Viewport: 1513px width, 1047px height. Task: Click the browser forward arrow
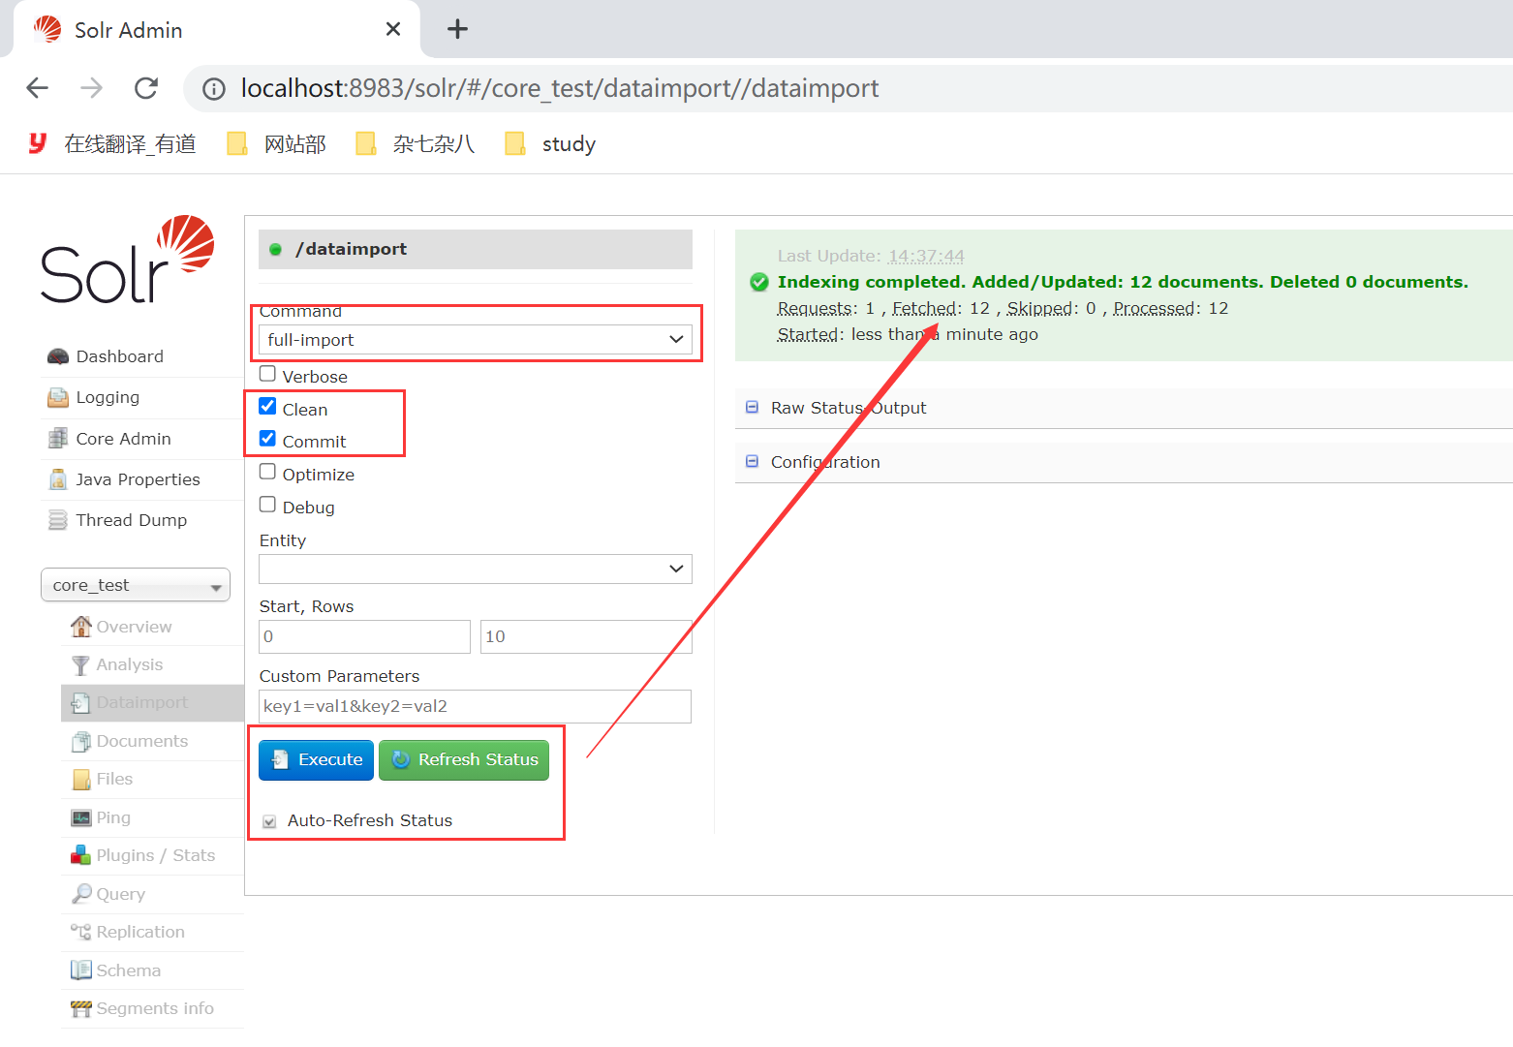[x=92, y=88]
